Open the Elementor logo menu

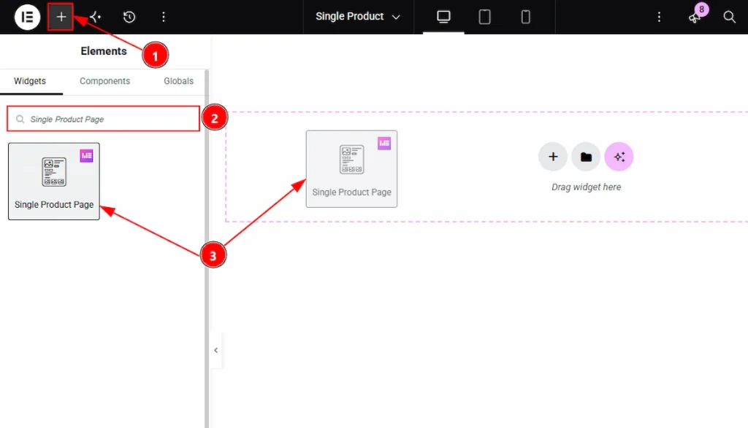(27, 17)
